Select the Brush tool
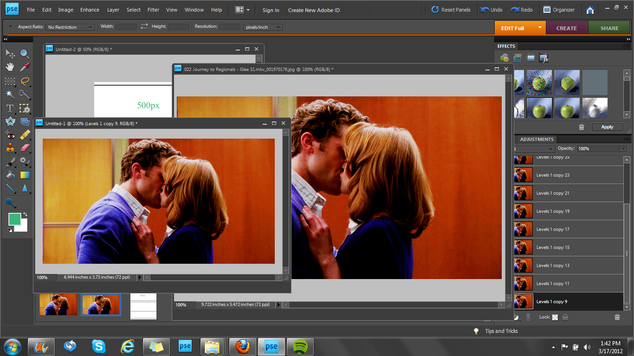The image size is (634, 356). (10, 162)
